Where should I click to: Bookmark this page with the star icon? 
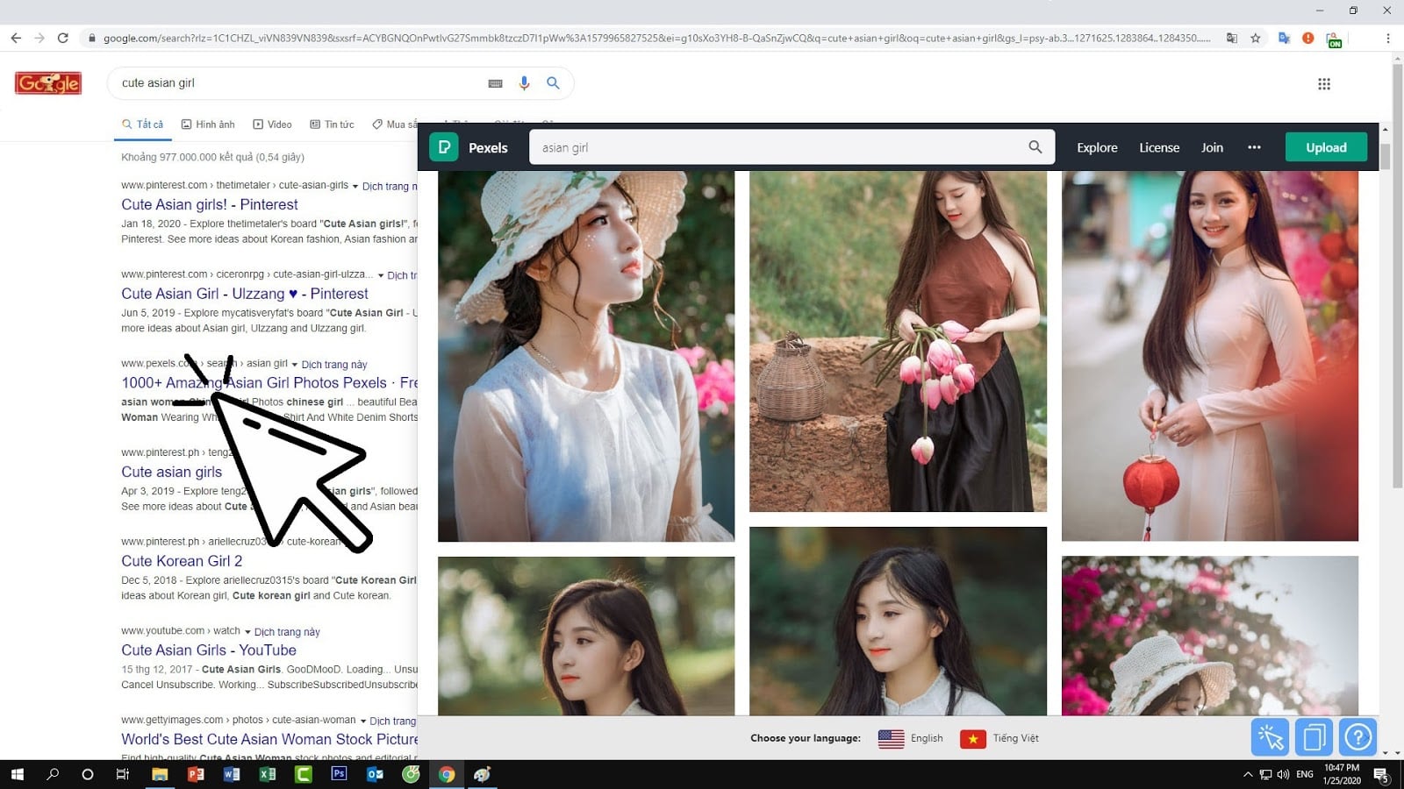click(x=1256, y=38)
